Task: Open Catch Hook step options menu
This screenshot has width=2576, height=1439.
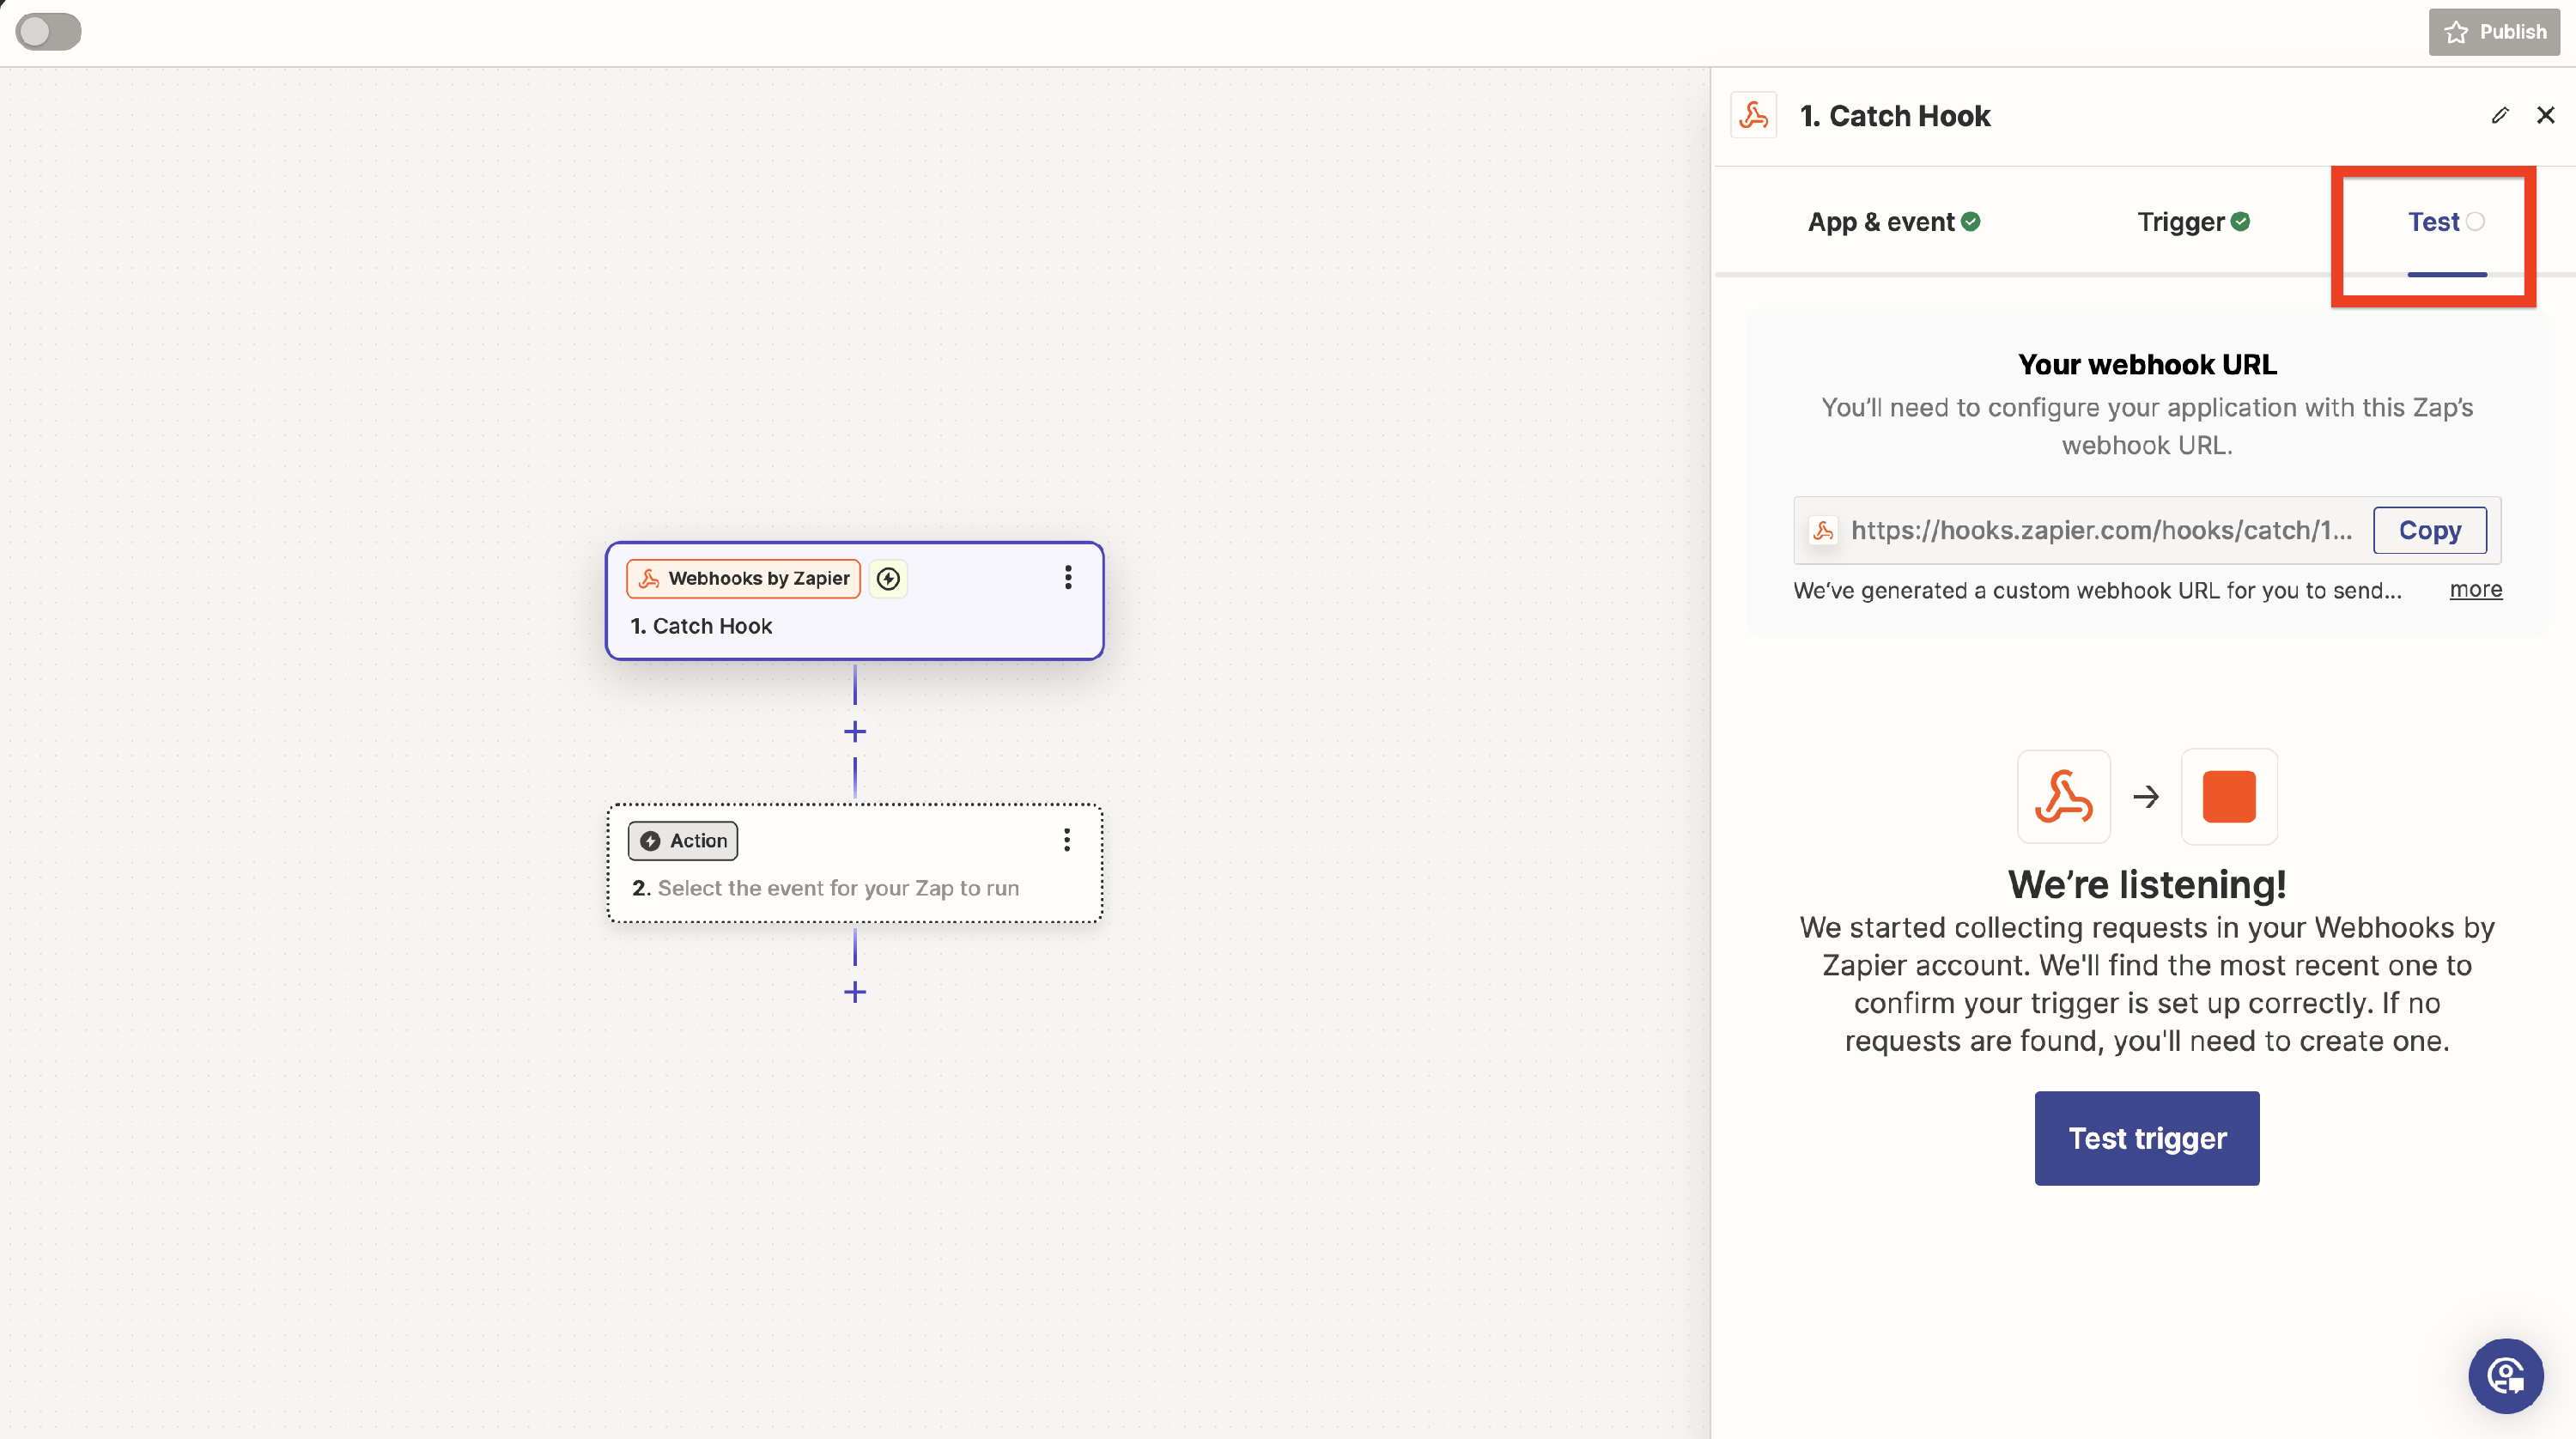Action: point(1068,577)
